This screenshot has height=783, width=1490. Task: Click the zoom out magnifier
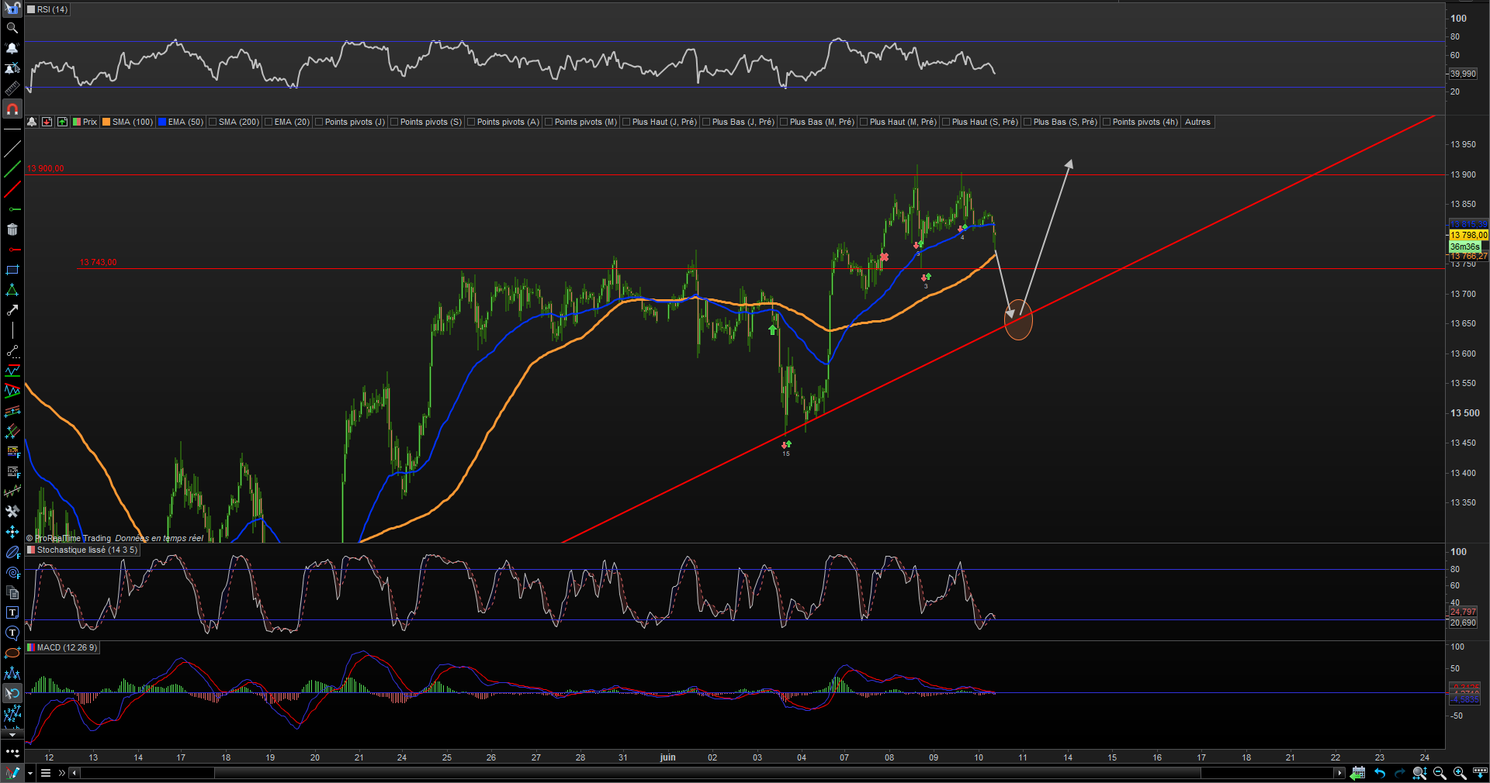1440,773
